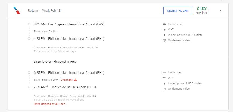Click the 8:05 AM LAX departure stop marker
This screenshot has width=233, height=112.
[29, 24]
